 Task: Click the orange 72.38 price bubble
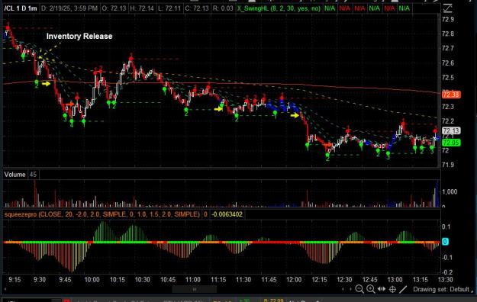(x=451, y=95)
